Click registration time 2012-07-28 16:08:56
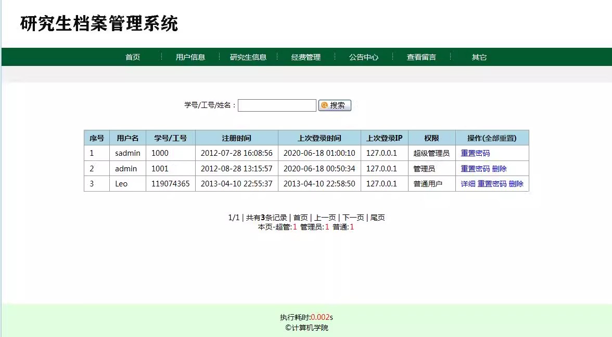 click(x=236, y=153)
